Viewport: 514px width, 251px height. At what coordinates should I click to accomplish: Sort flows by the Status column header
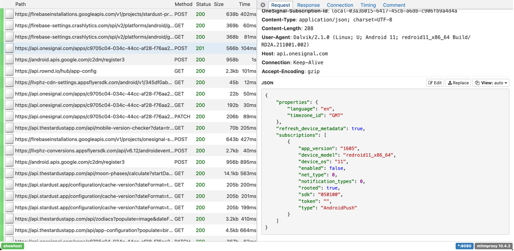coord(203,4)
